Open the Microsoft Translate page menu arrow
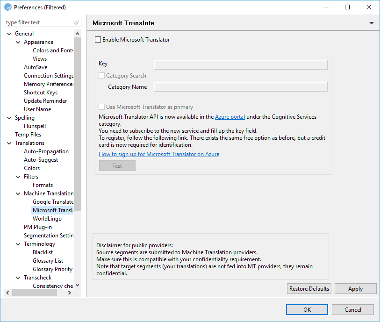The width and height of the screenshot is (380, 322). point(372,23)
